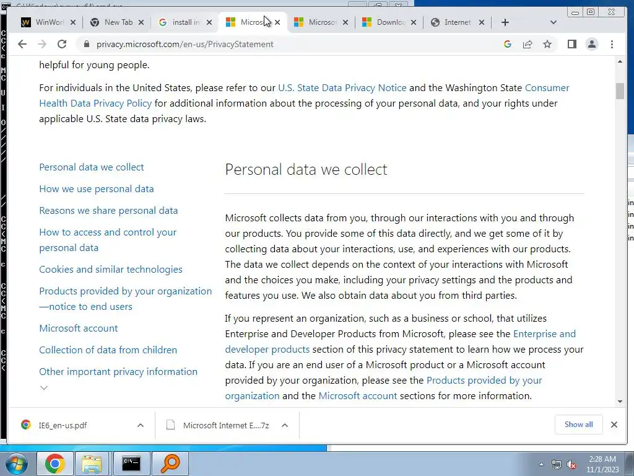Open Reasons we share personal data
This screenshot has width=634, height=476.
pyautogui.click(x=108, y=211)
